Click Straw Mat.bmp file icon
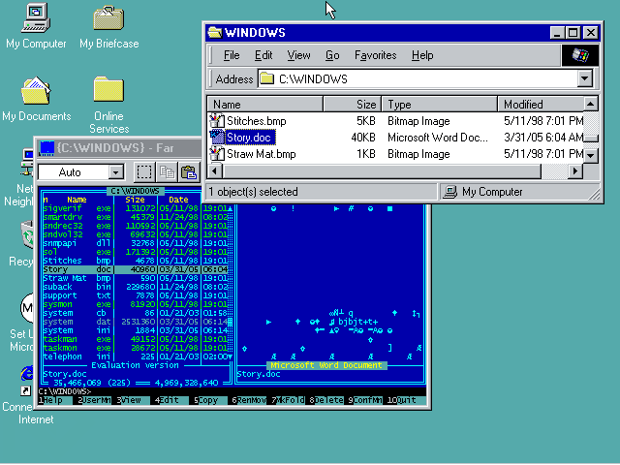620x465 pixels. tap(217, 153)
